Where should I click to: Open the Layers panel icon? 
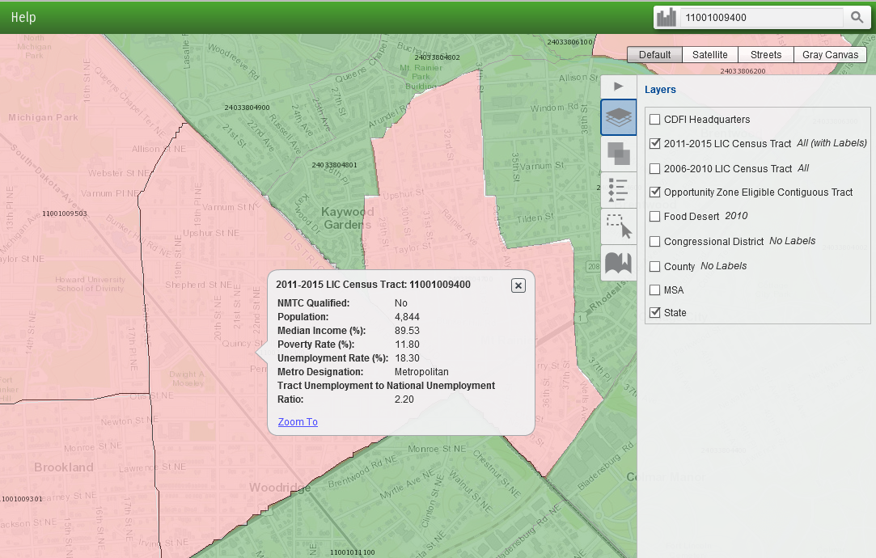point(619,117)
